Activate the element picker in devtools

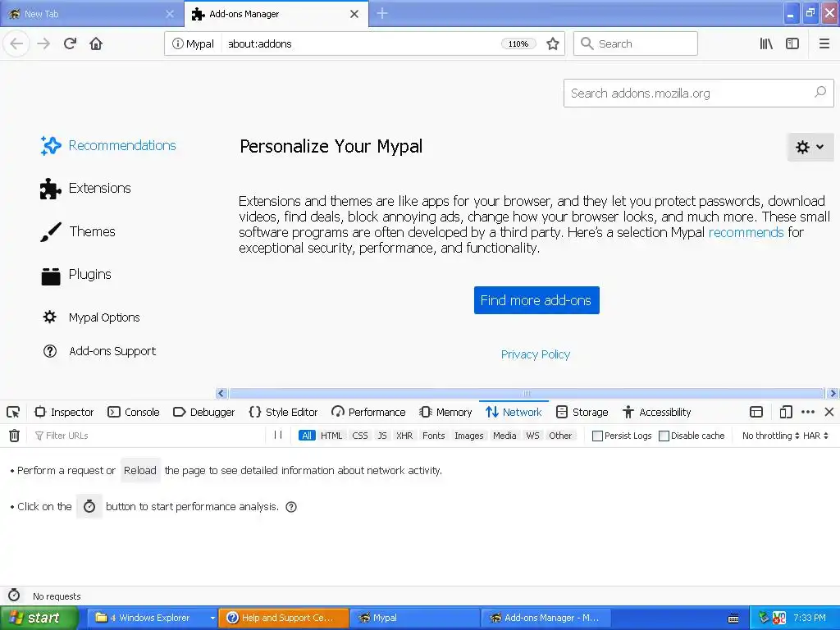pyautogui.click(x=13, y=412)
